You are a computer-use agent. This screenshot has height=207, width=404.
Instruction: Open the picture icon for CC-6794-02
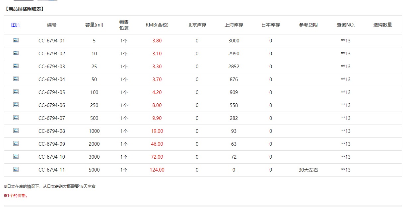16,53
